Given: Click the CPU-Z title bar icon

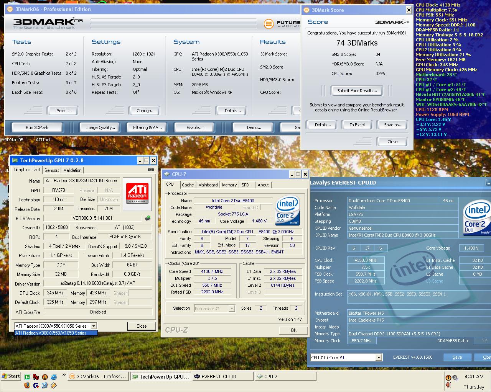Looking at the screenshot, I should 167,174.
